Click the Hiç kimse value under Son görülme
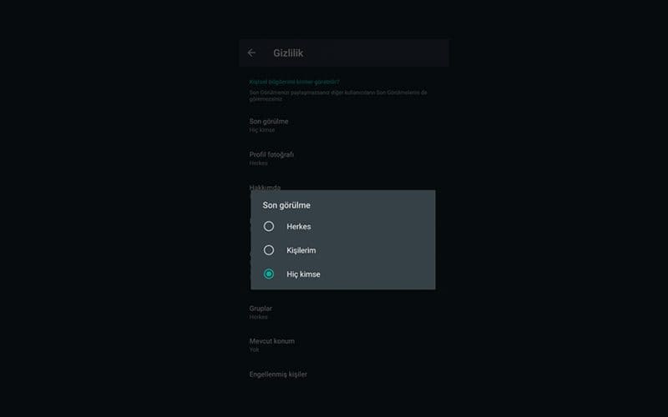This screenshot has height=417, width=668. 262,131
